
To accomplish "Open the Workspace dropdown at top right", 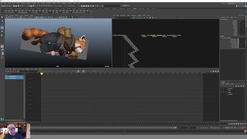I will (x=236, y=3).
